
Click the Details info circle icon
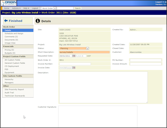click(x=38, y=21)
